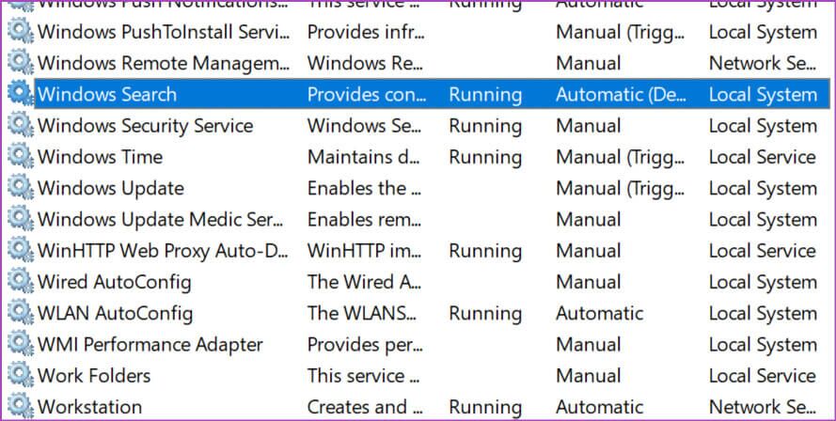Click the Running status of Windows Time
Viewport: 836px width, 421px height.
[x=485, y=157]
